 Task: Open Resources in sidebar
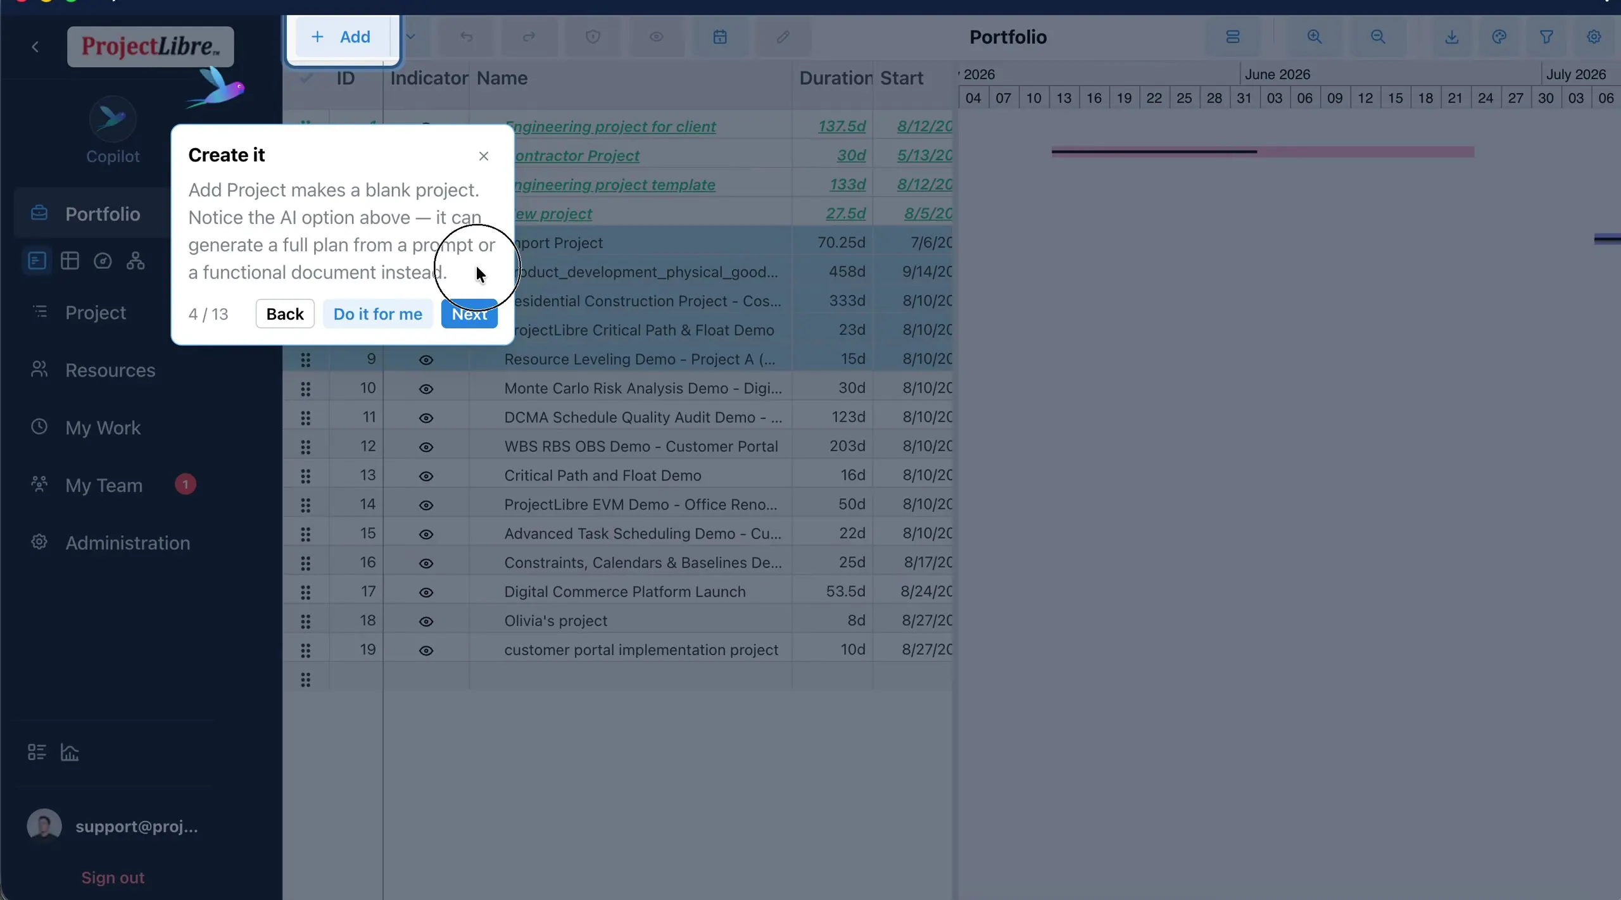[x=110, y=370]
